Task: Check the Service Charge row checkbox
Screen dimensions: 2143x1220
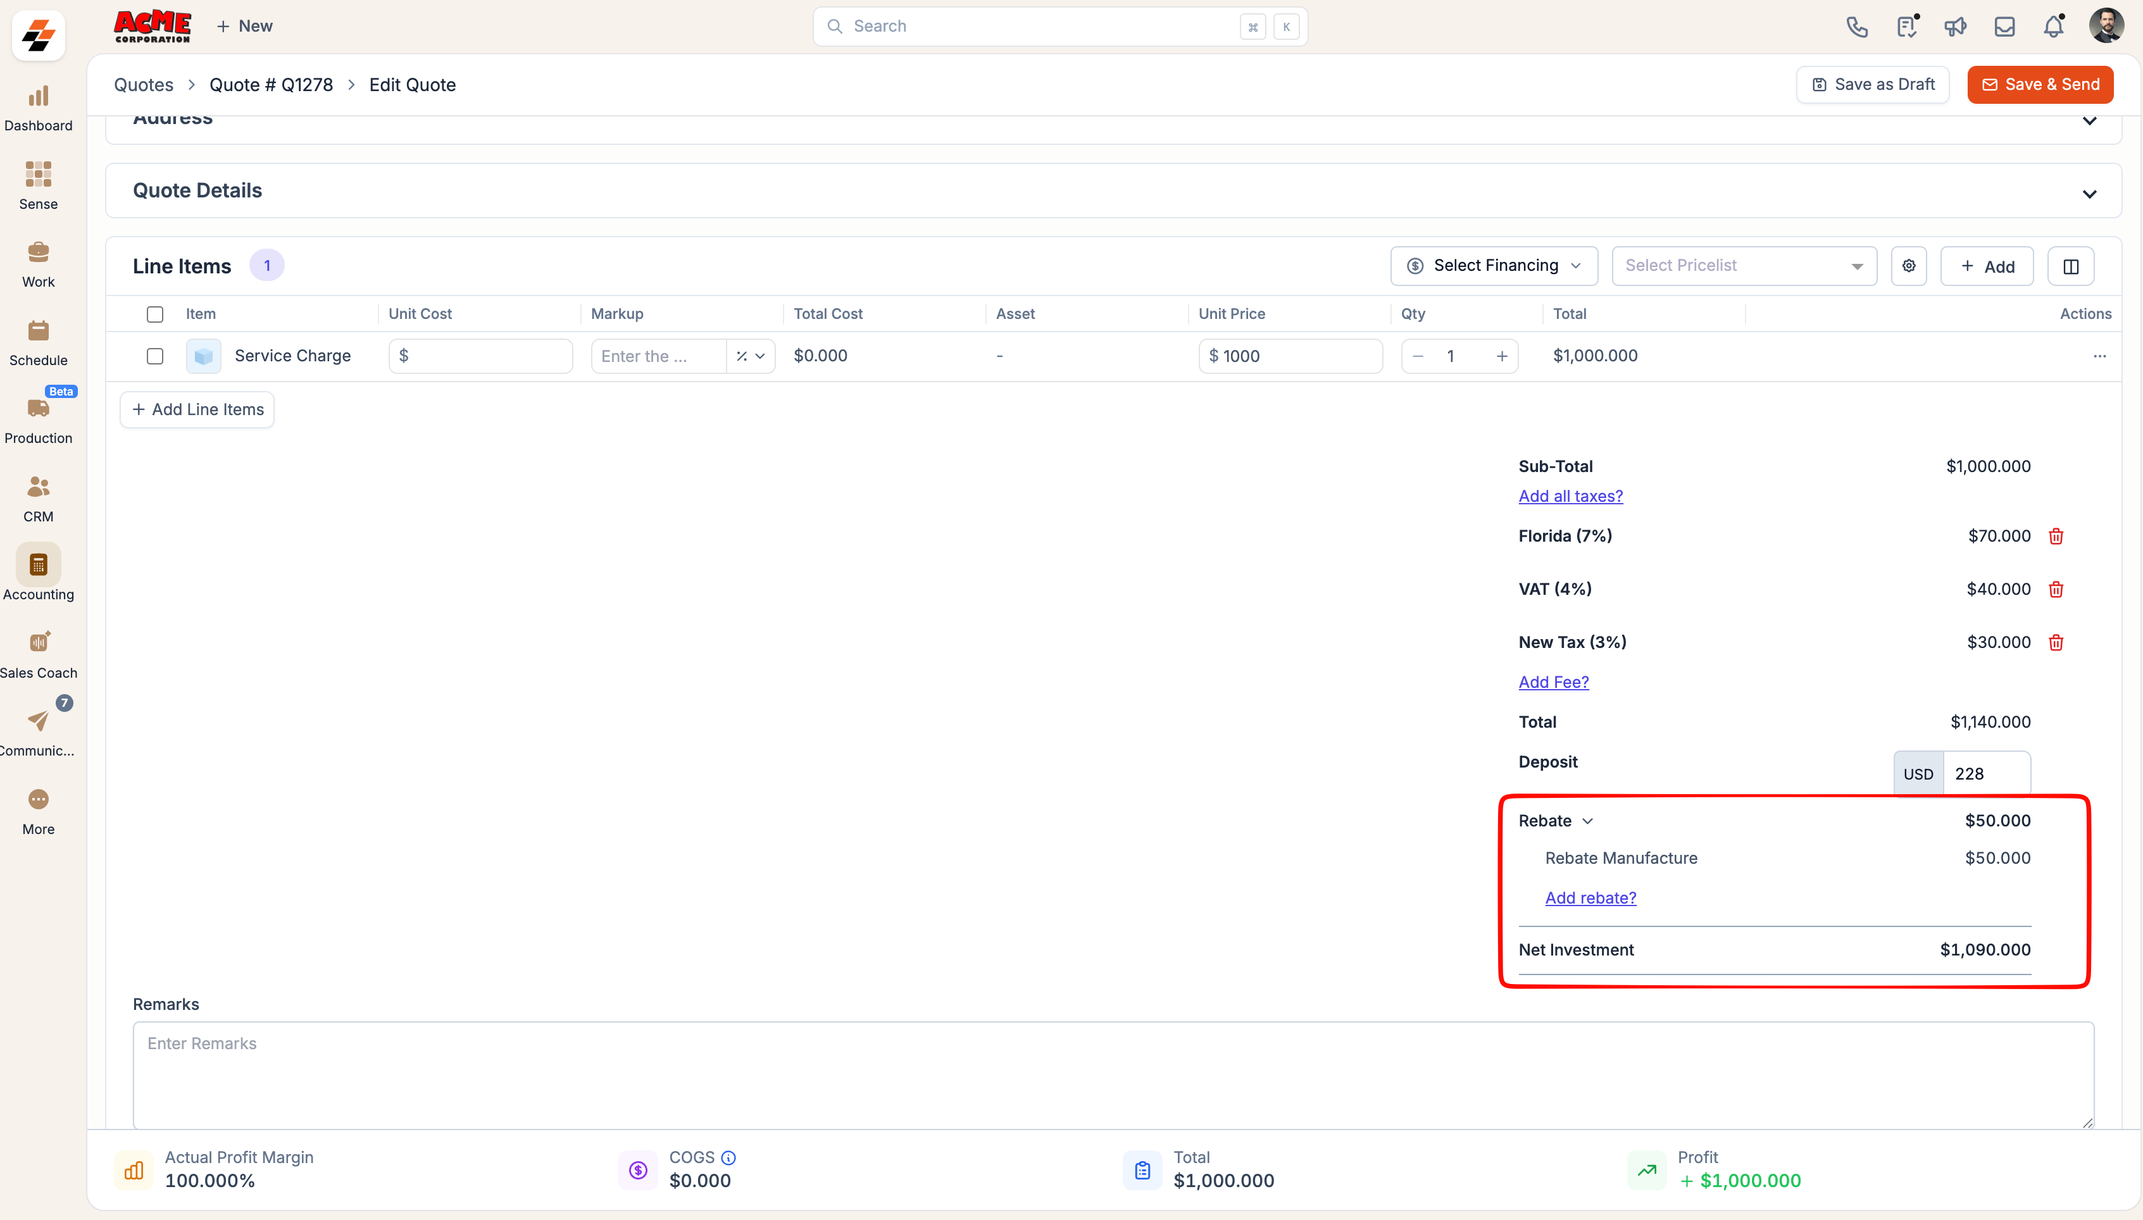Action: [x=155, y=356]
